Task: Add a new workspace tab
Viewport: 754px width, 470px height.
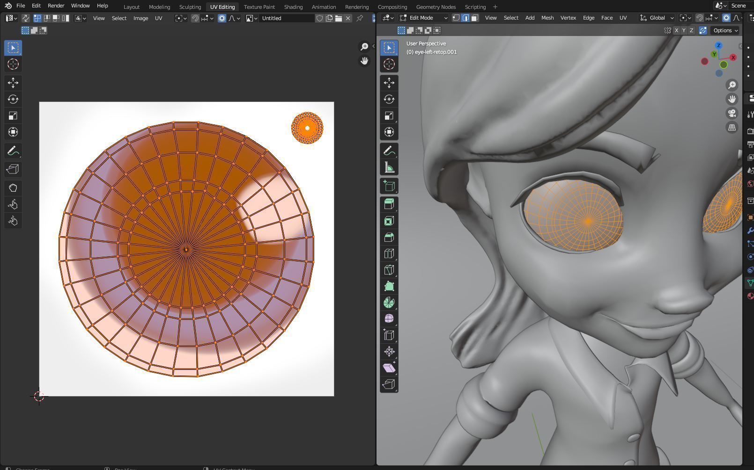Action: point(495,7)
